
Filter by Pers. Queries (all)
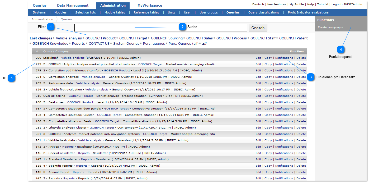[183, 44]
